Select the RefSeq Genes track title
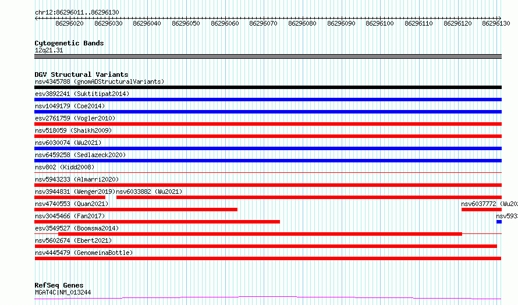518x305 pixels. (x=59, y=285)
